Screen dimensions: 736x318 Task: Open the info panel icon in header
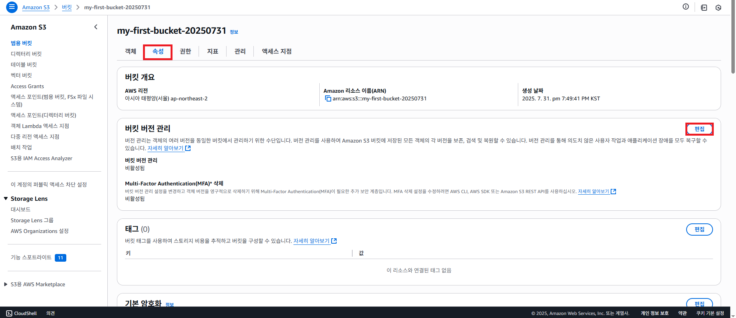click(x=686, y=7)
